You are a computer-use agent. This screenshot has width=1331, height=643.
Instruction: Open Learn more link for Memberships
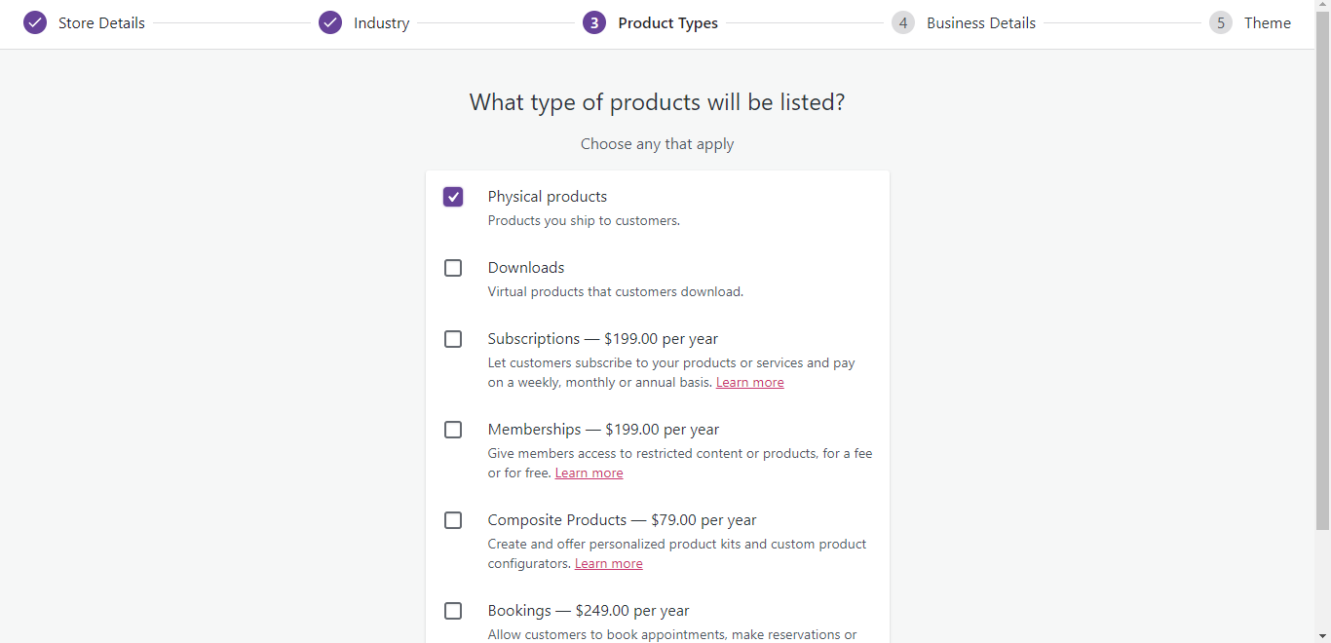click(x=589, y=473)
